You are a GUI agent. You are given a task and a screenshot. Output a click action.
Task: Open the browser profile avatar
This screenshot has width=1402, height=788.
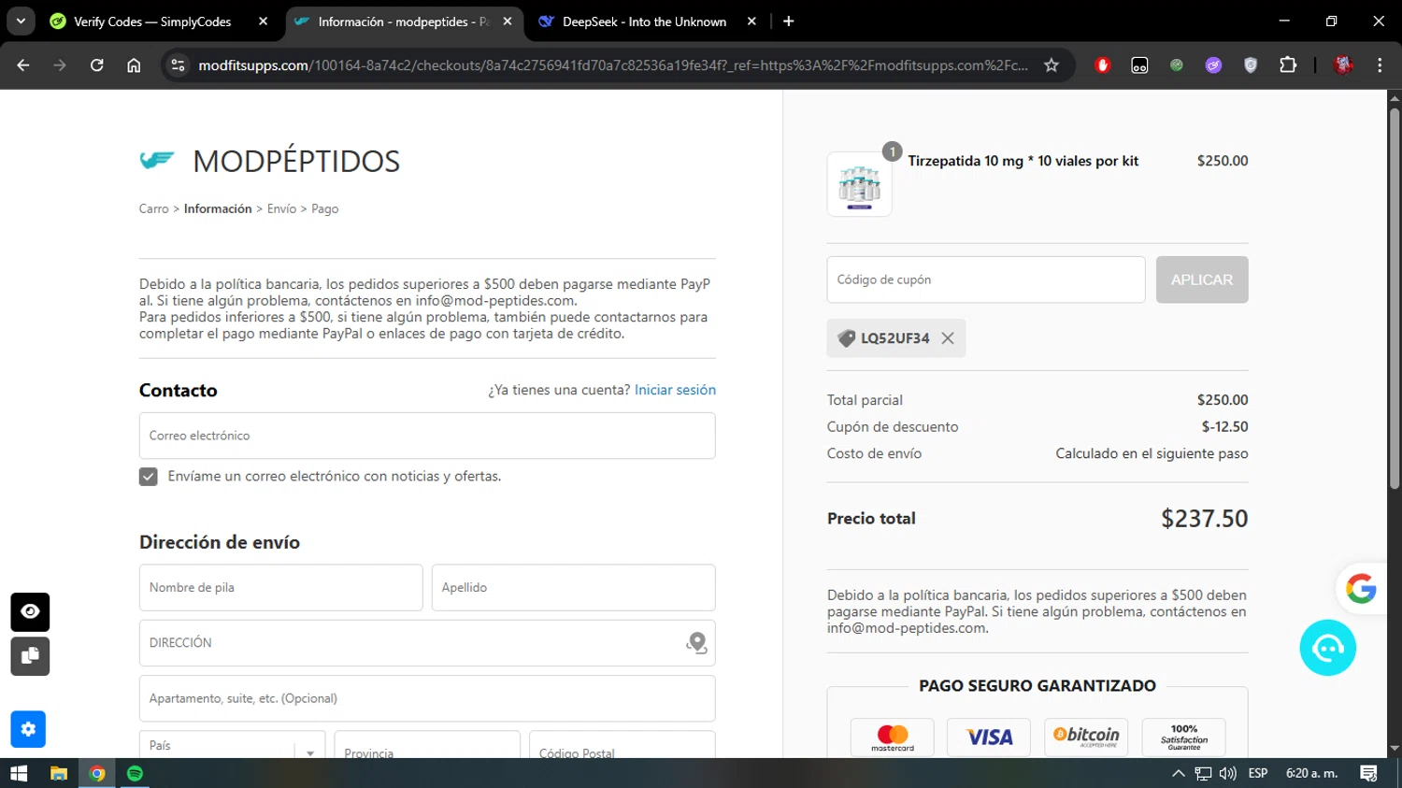point(1344,65)
